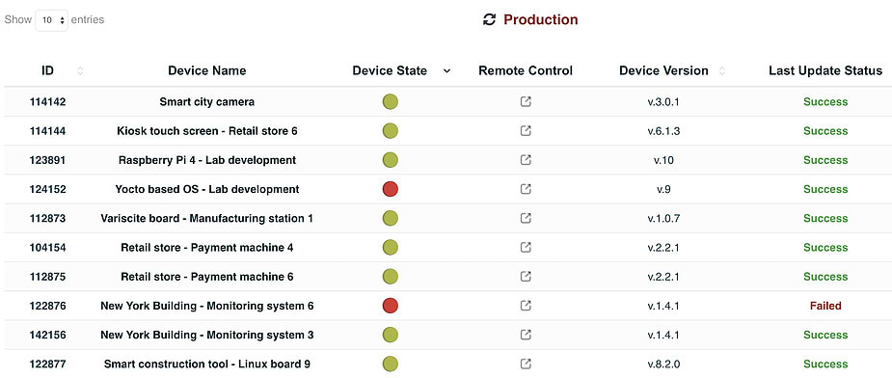Image resolution: width=892 pixels, height=378 pixels.
Task: Sort by Device Version using sort arrows
Action: 722,70
